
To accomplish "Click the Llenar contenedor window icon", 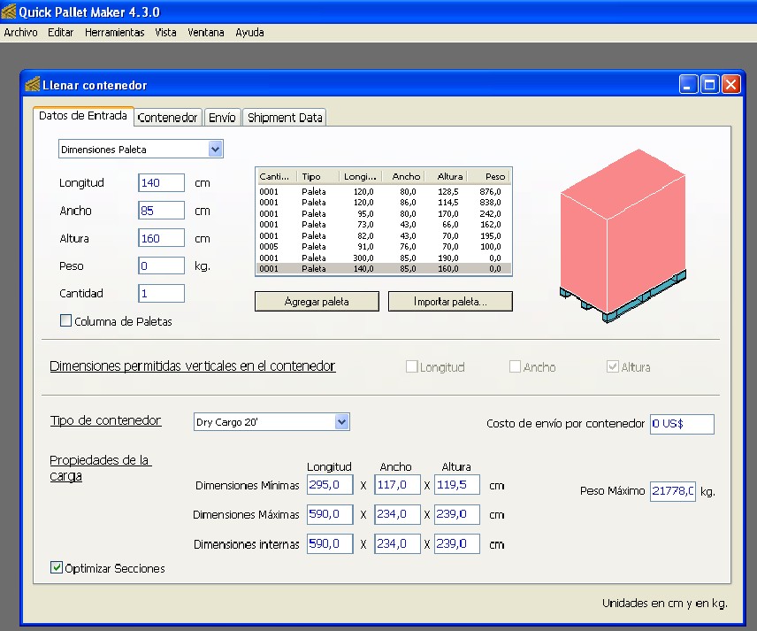I will click(x=32, y=85).
